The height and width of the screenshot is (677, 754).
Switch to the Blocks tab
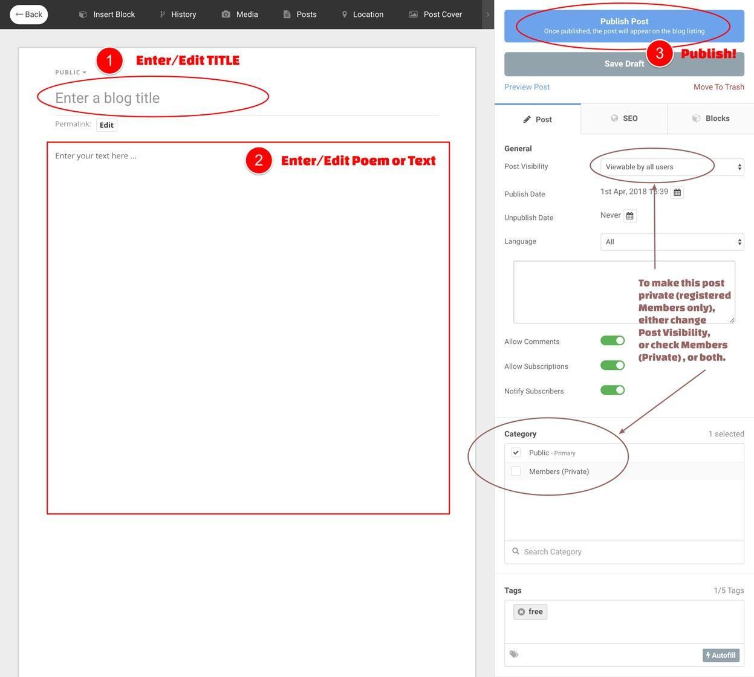pyautogui.click(x=710, y=118)
